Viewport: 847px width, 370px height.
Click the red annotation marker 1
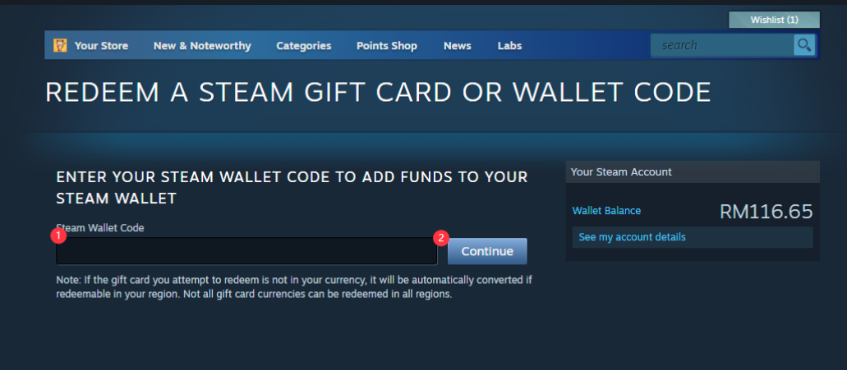click(x=58, y=235)
